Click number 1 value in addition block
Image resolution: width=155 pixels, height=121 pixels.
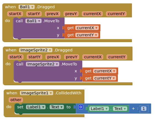[x=144, y=109]
